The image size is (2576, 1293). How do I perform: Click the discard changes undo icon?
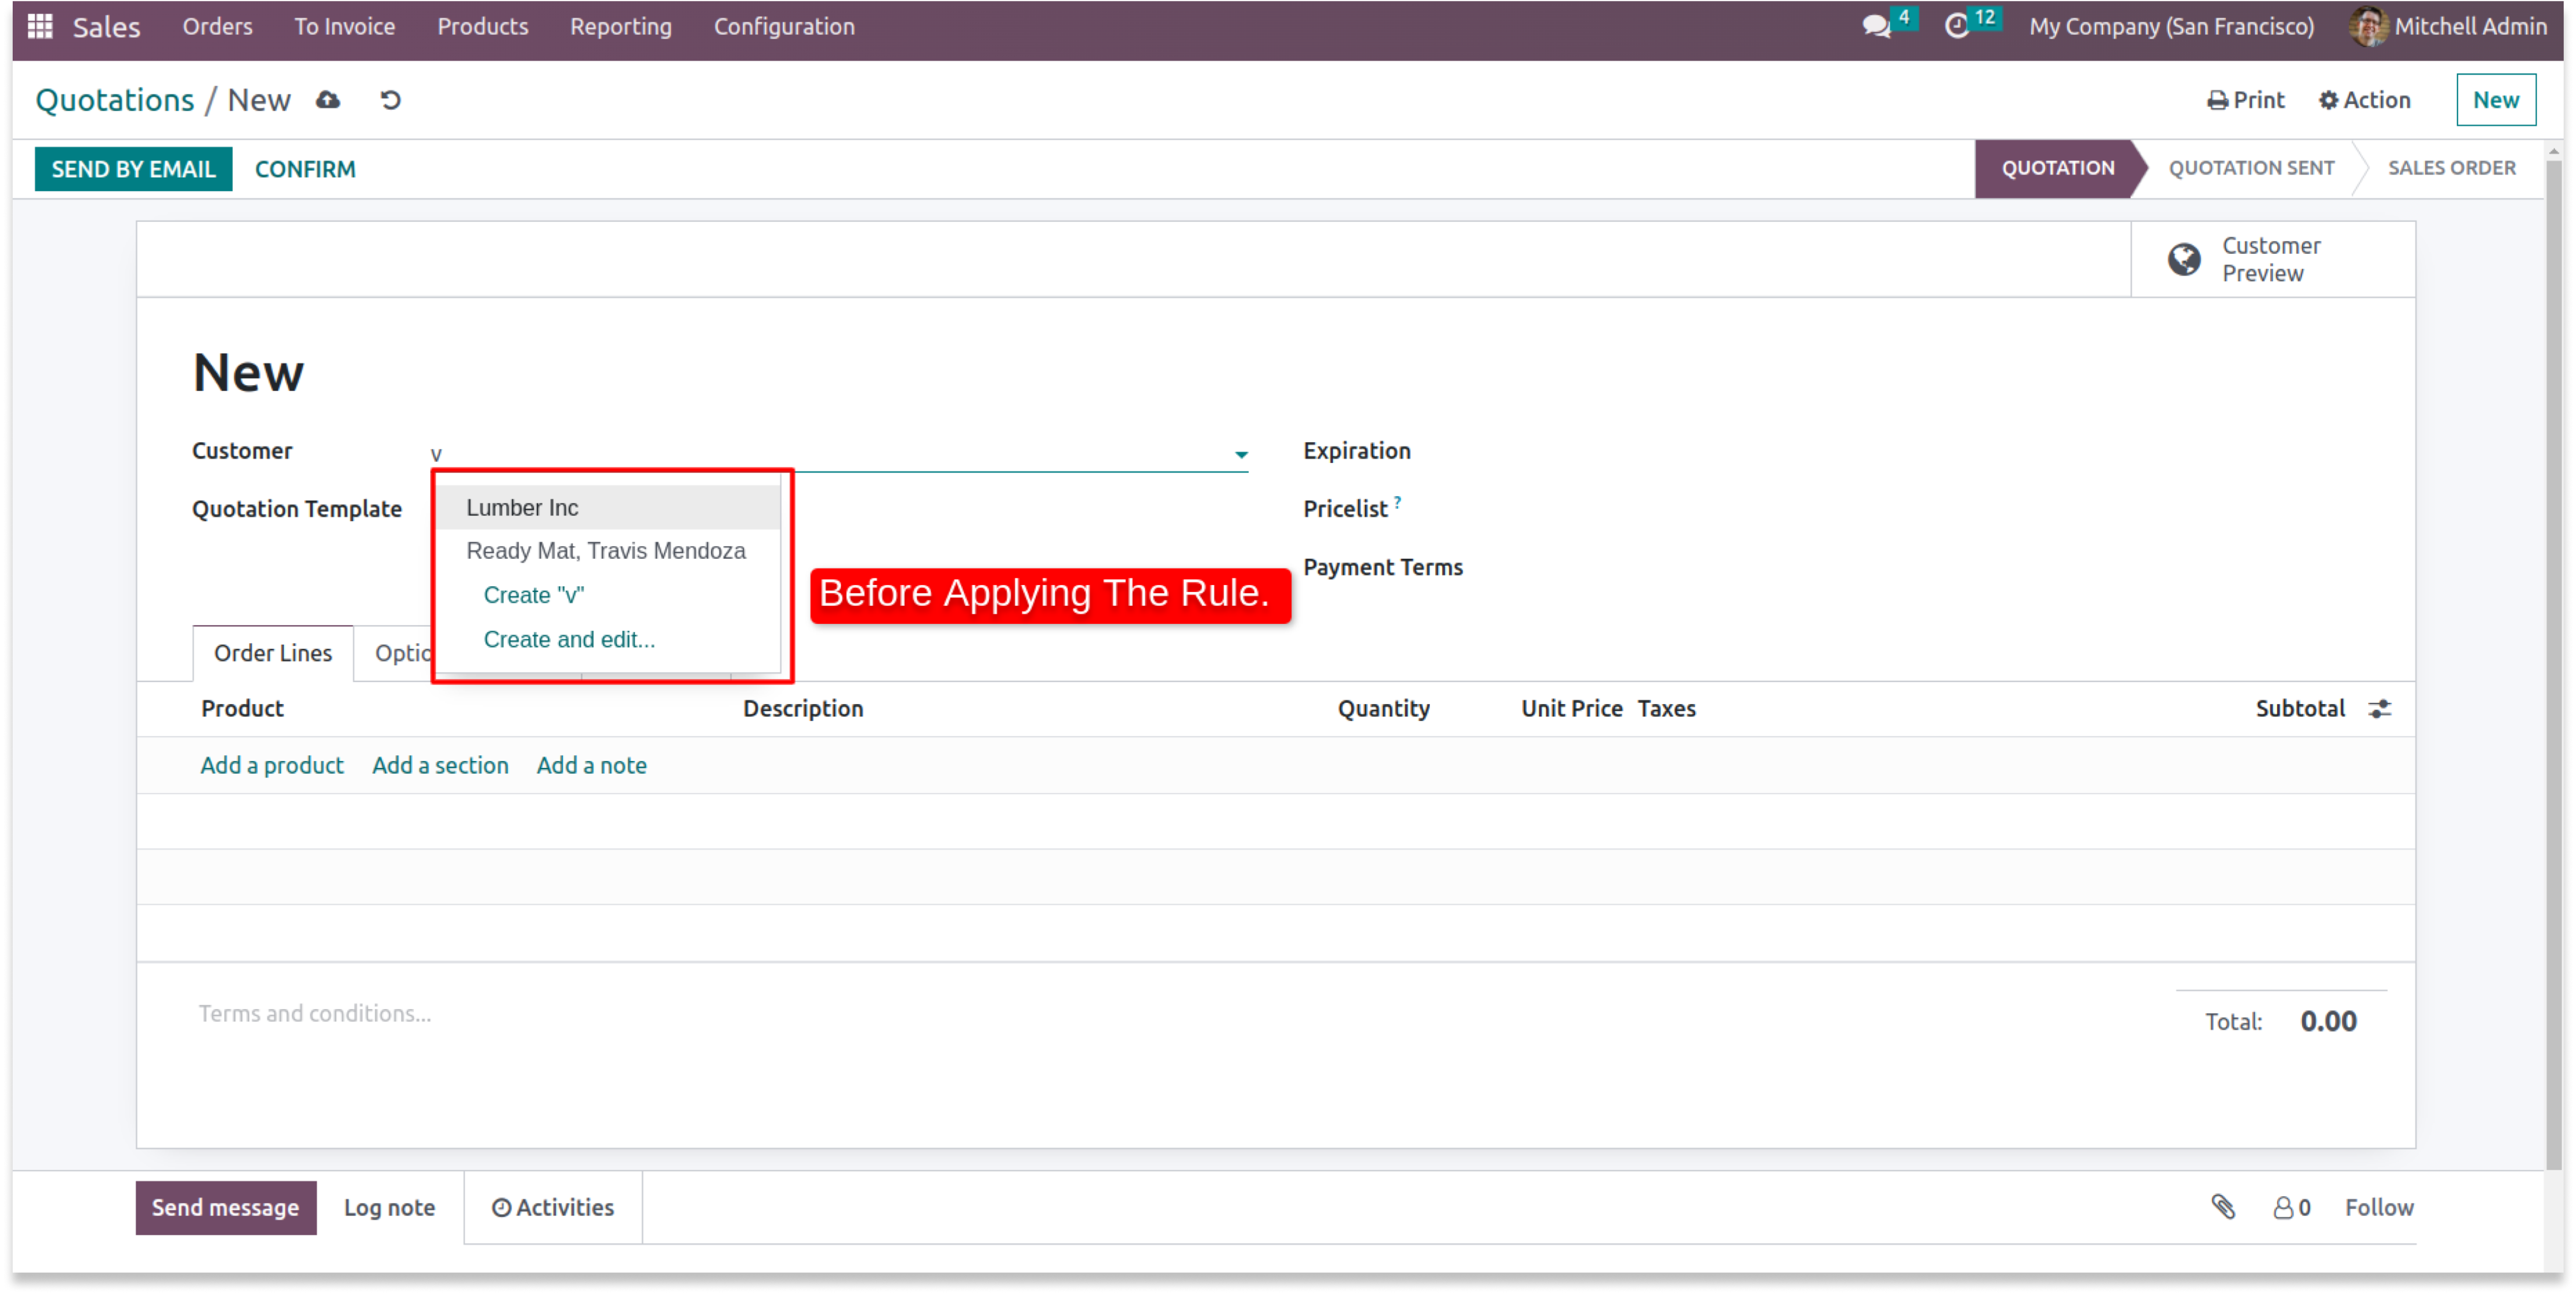[391, 100]
